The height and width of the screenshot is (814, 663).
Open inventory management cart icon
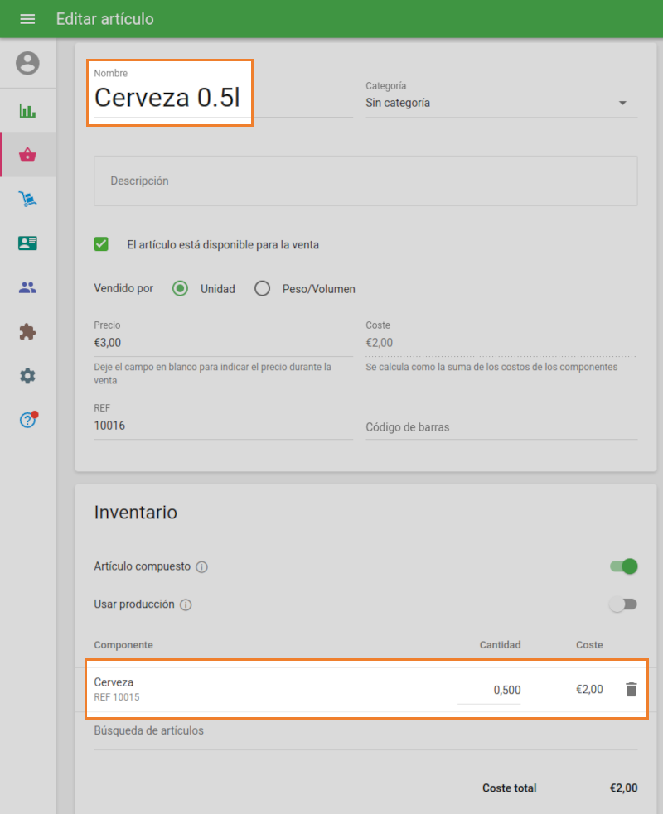[x=27, y=199]
